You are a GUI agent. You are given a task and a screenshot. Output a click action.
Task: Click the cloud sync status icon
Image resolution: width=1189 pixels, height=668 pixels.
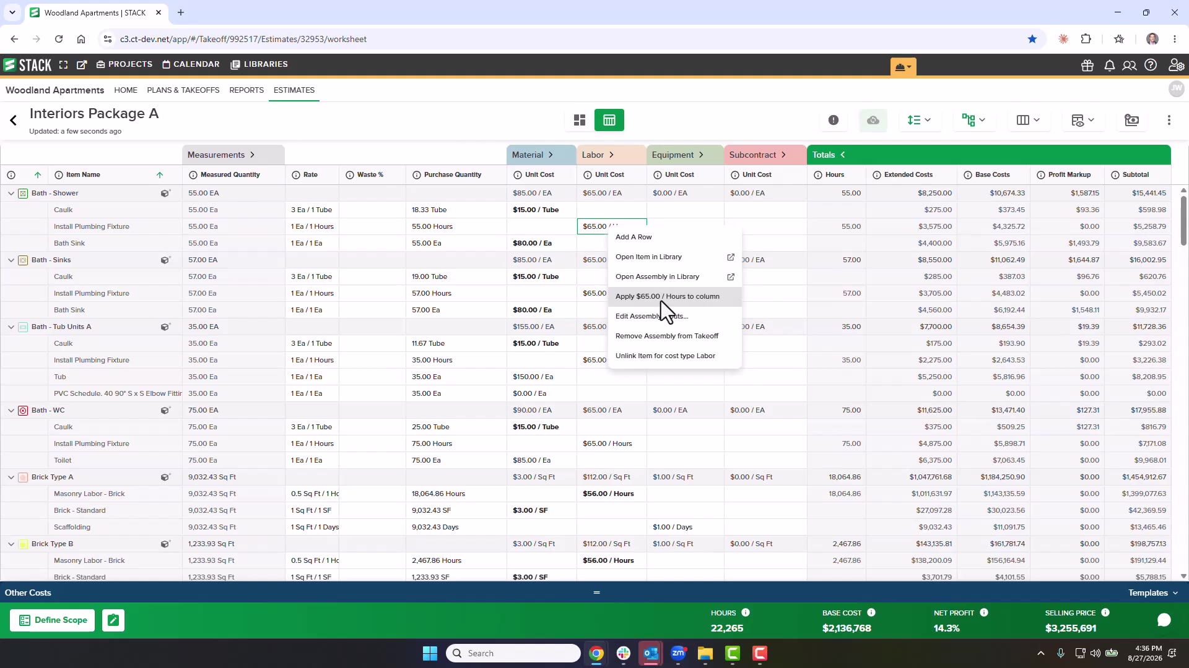[873, 120]
